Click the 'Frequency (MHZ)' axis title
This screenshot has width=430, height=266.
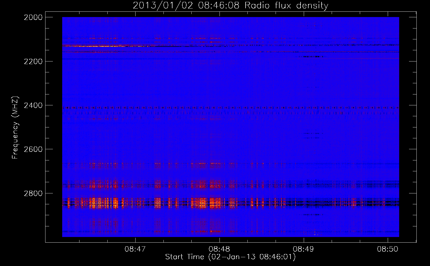15,128
